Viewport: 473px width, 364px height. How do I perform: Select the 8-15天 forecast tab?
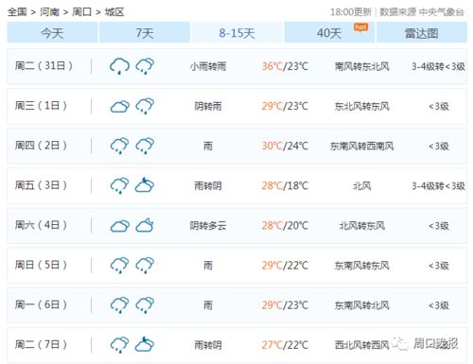237,32
